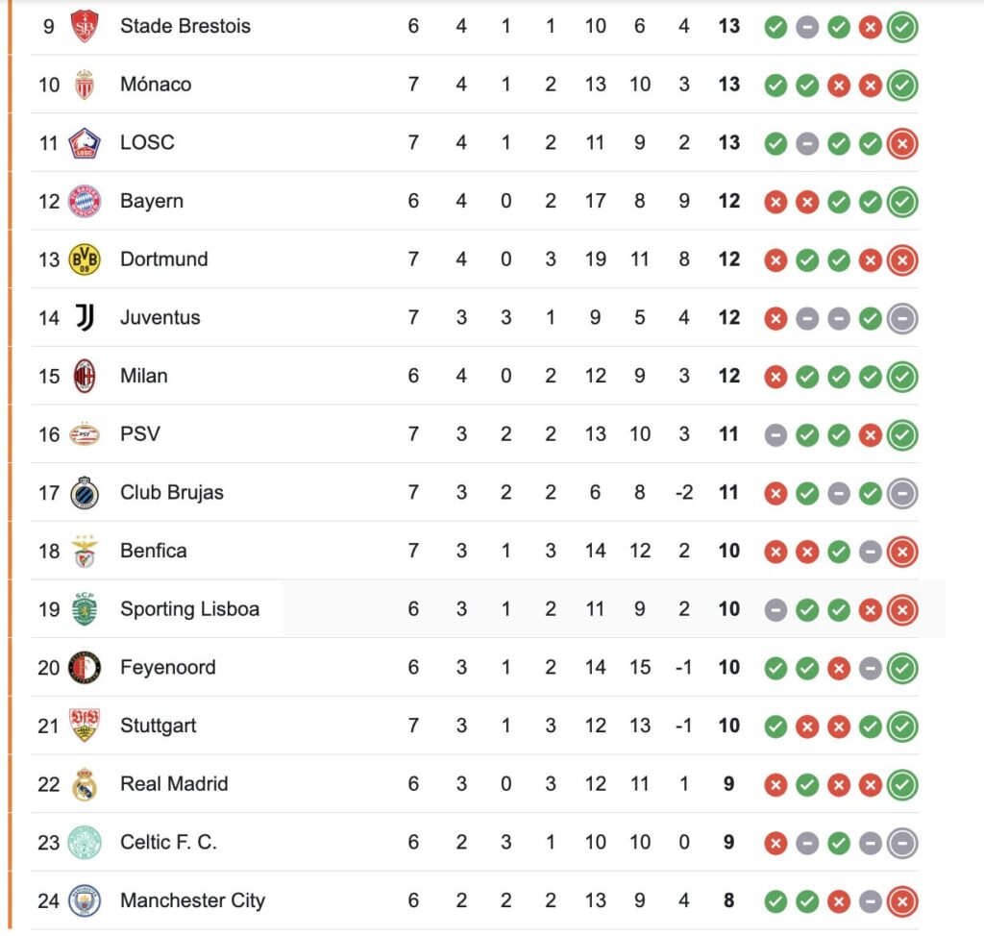Viewport: 984px width, 936px height.
Task: Click the Real Madrid crest
Action: (85, 784)
